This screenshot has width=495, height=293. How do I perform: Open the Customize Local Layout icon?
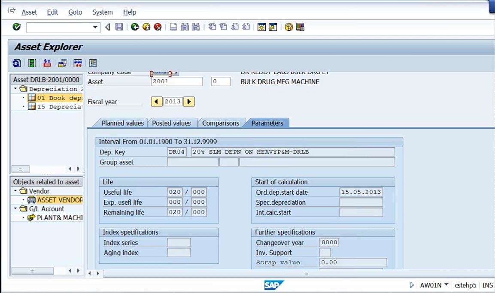[300, 27]
